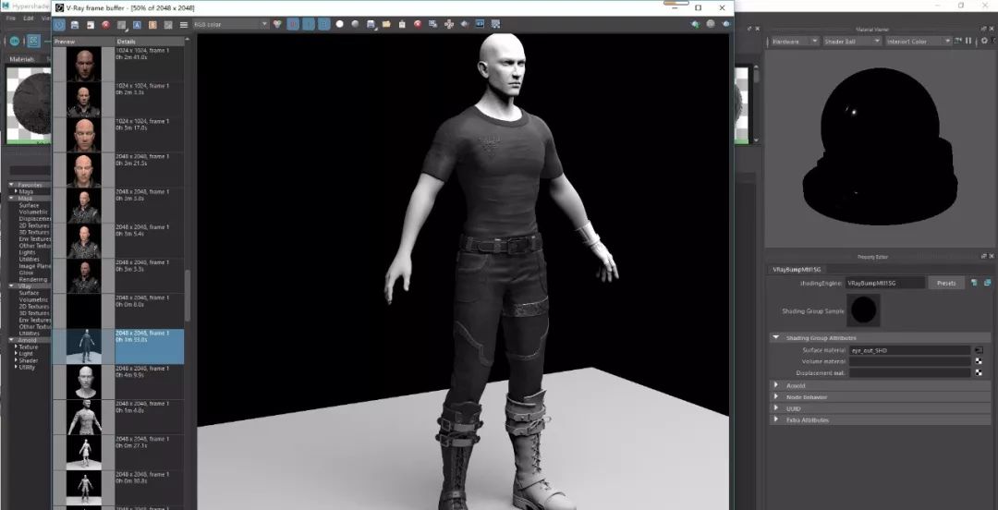This screenshot has height=510, width=998.
Task: Click the checker map icon next to Volume material
Action: click(x=979, y=361)
